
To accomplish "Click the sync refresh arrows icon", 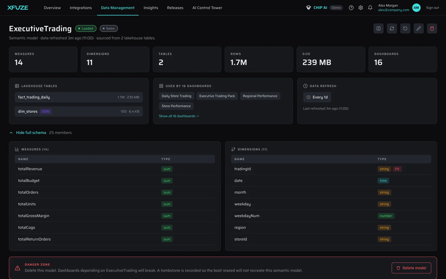I will [392, 28].
